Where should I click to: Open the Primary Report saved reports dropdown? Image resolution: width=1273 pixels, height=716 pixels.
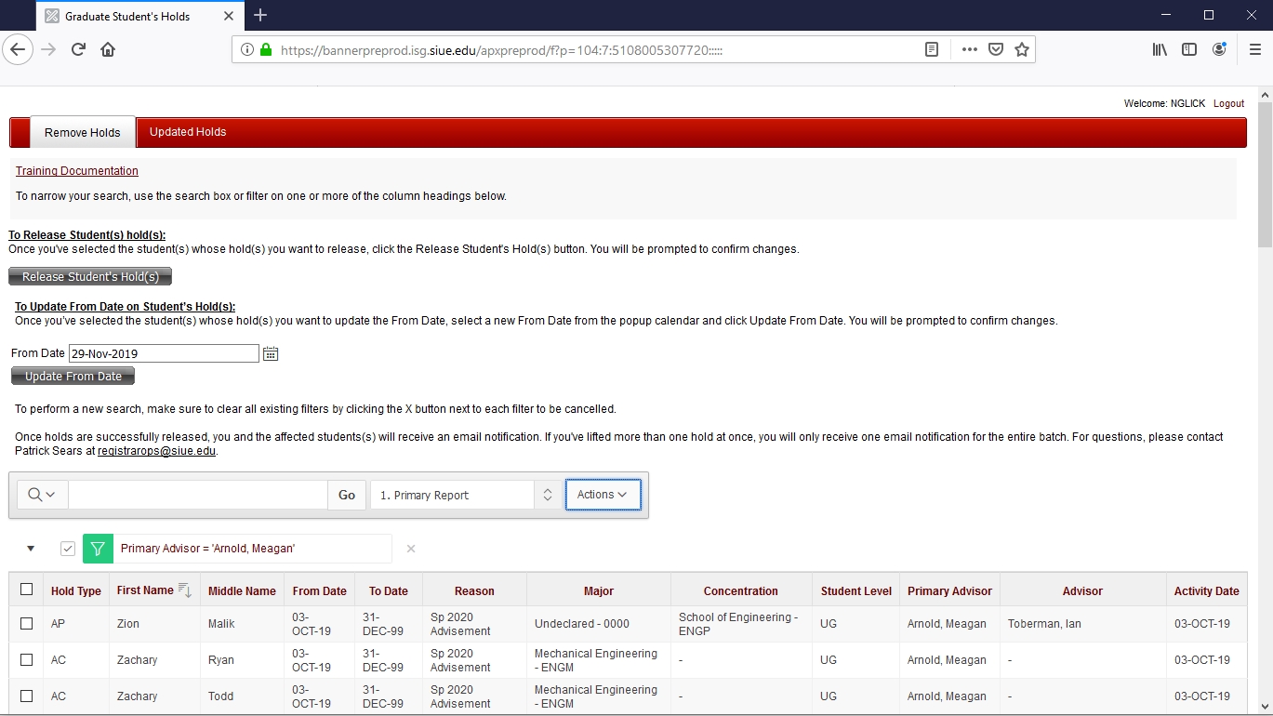(465, 495)
